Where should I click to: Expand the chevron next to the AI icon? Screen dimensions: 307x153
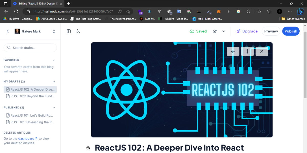coord(224,31)
